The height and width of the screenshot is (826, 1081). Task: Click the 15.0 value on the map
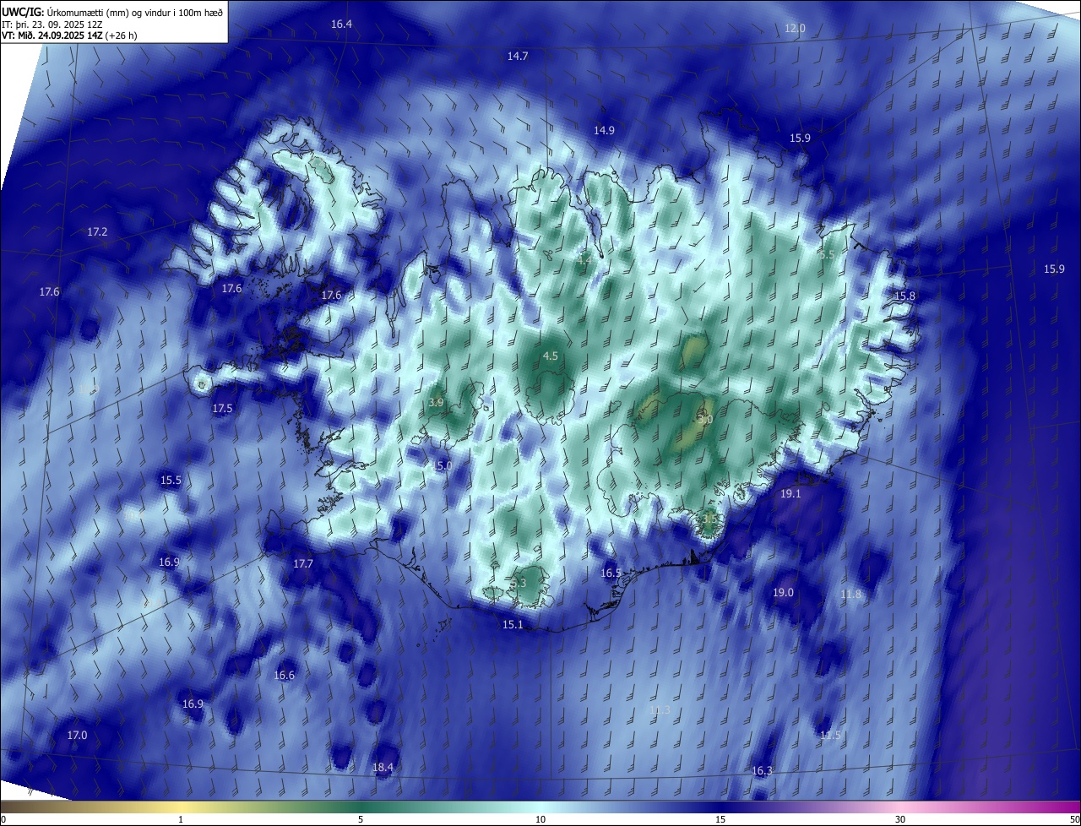442,466
